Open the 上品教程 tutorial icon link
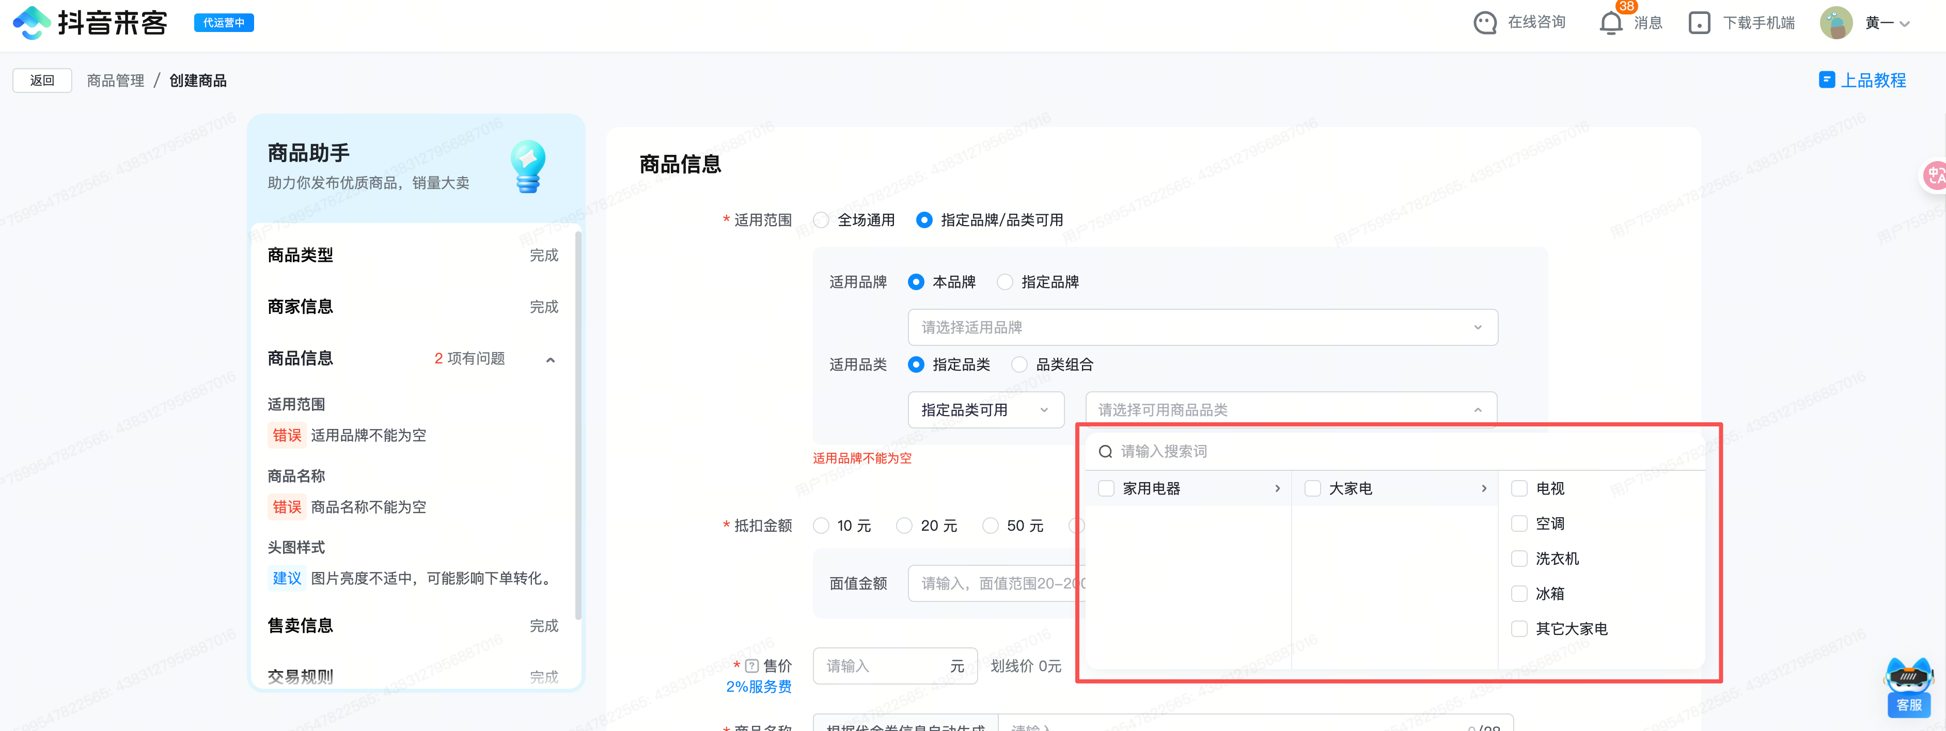 [1827, 80]
